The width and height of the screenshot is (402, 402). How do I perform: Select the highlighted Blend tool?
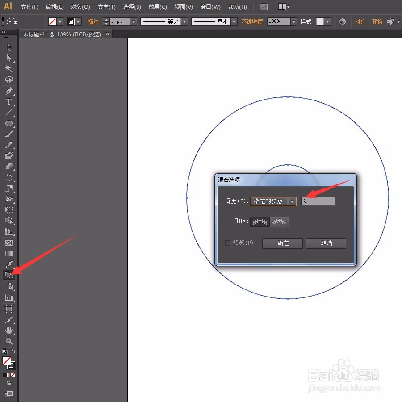coord(9,275)
